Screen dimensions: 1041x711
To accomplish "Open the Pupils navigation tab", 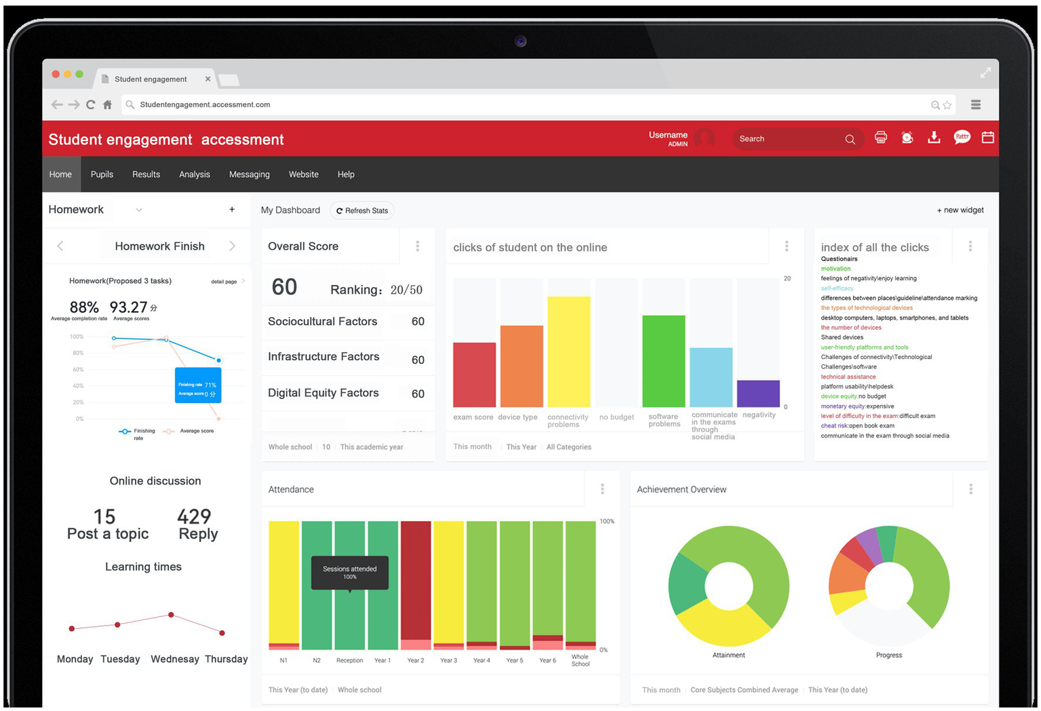I will pyautogui.click(x=102, y=174).
